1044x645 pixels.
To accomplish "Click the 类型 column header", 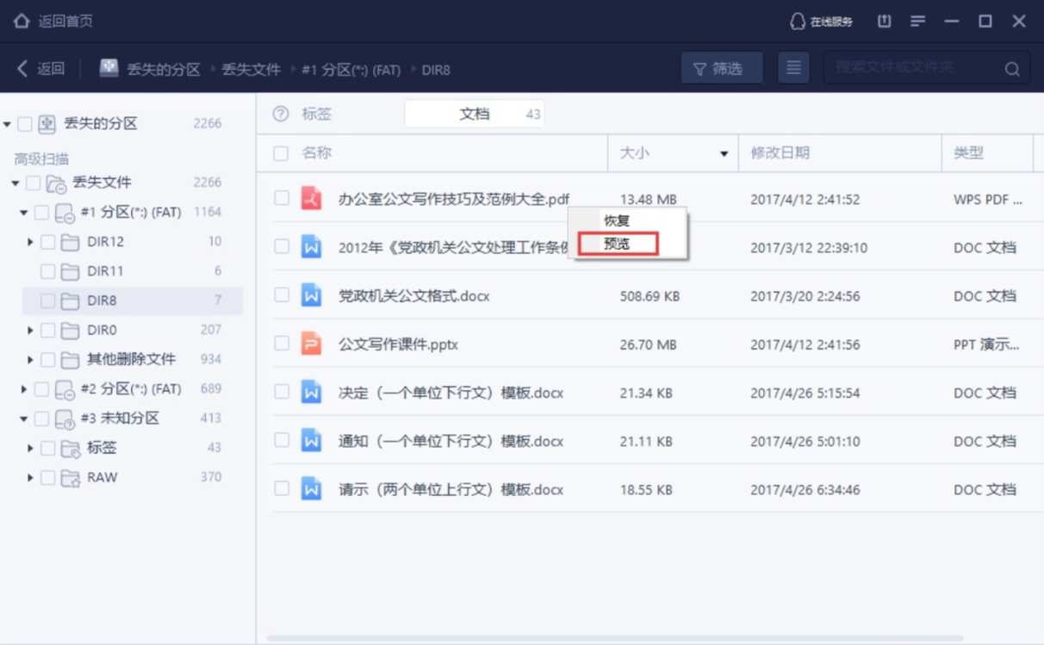I will pyautogui.click(x=968, y=152).
